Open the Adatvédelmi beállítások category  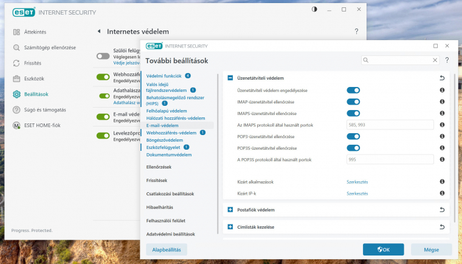tap(171, 234)
